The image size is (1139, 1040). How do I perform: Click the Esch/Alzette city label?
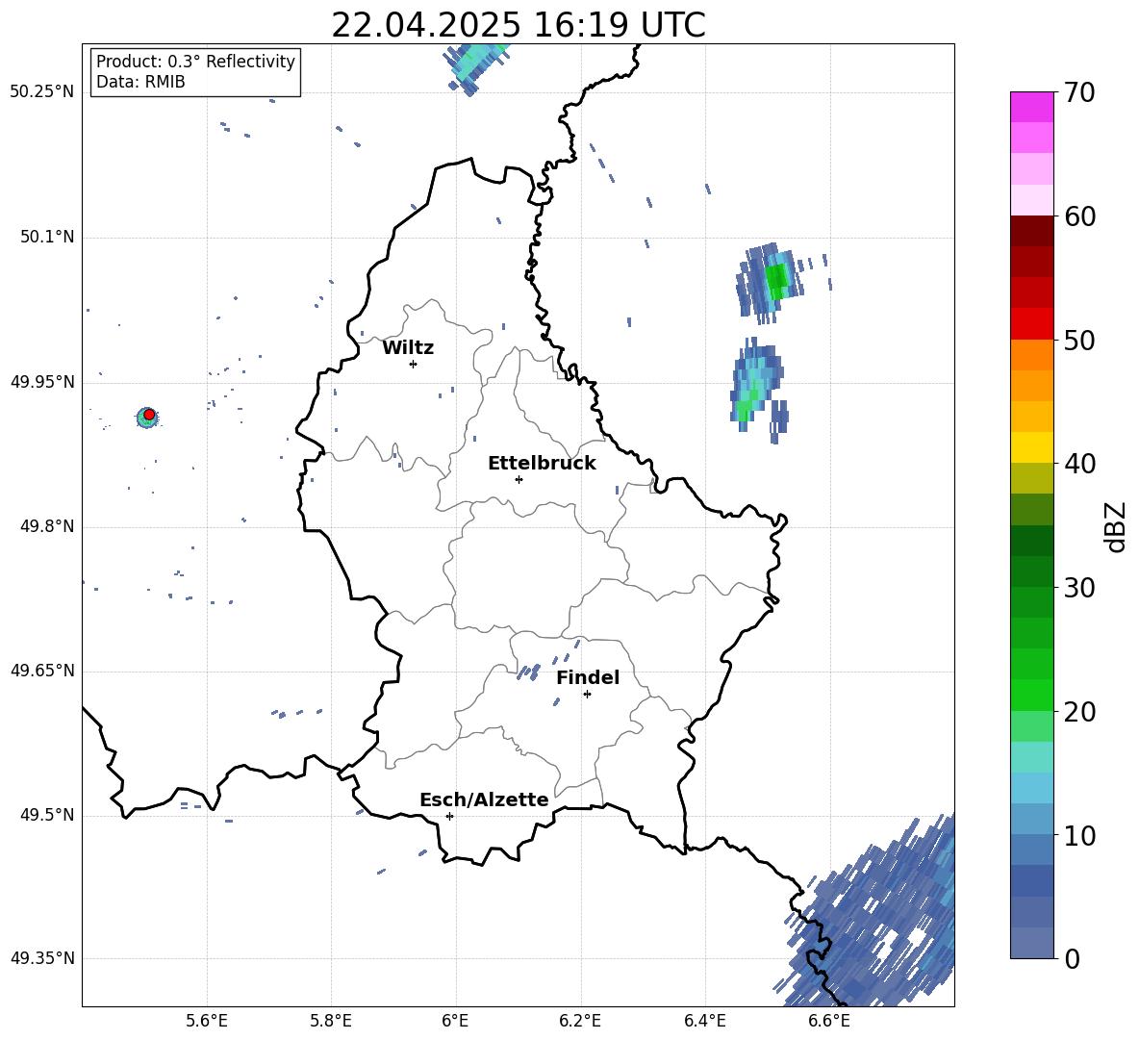[x=484, y=800]
